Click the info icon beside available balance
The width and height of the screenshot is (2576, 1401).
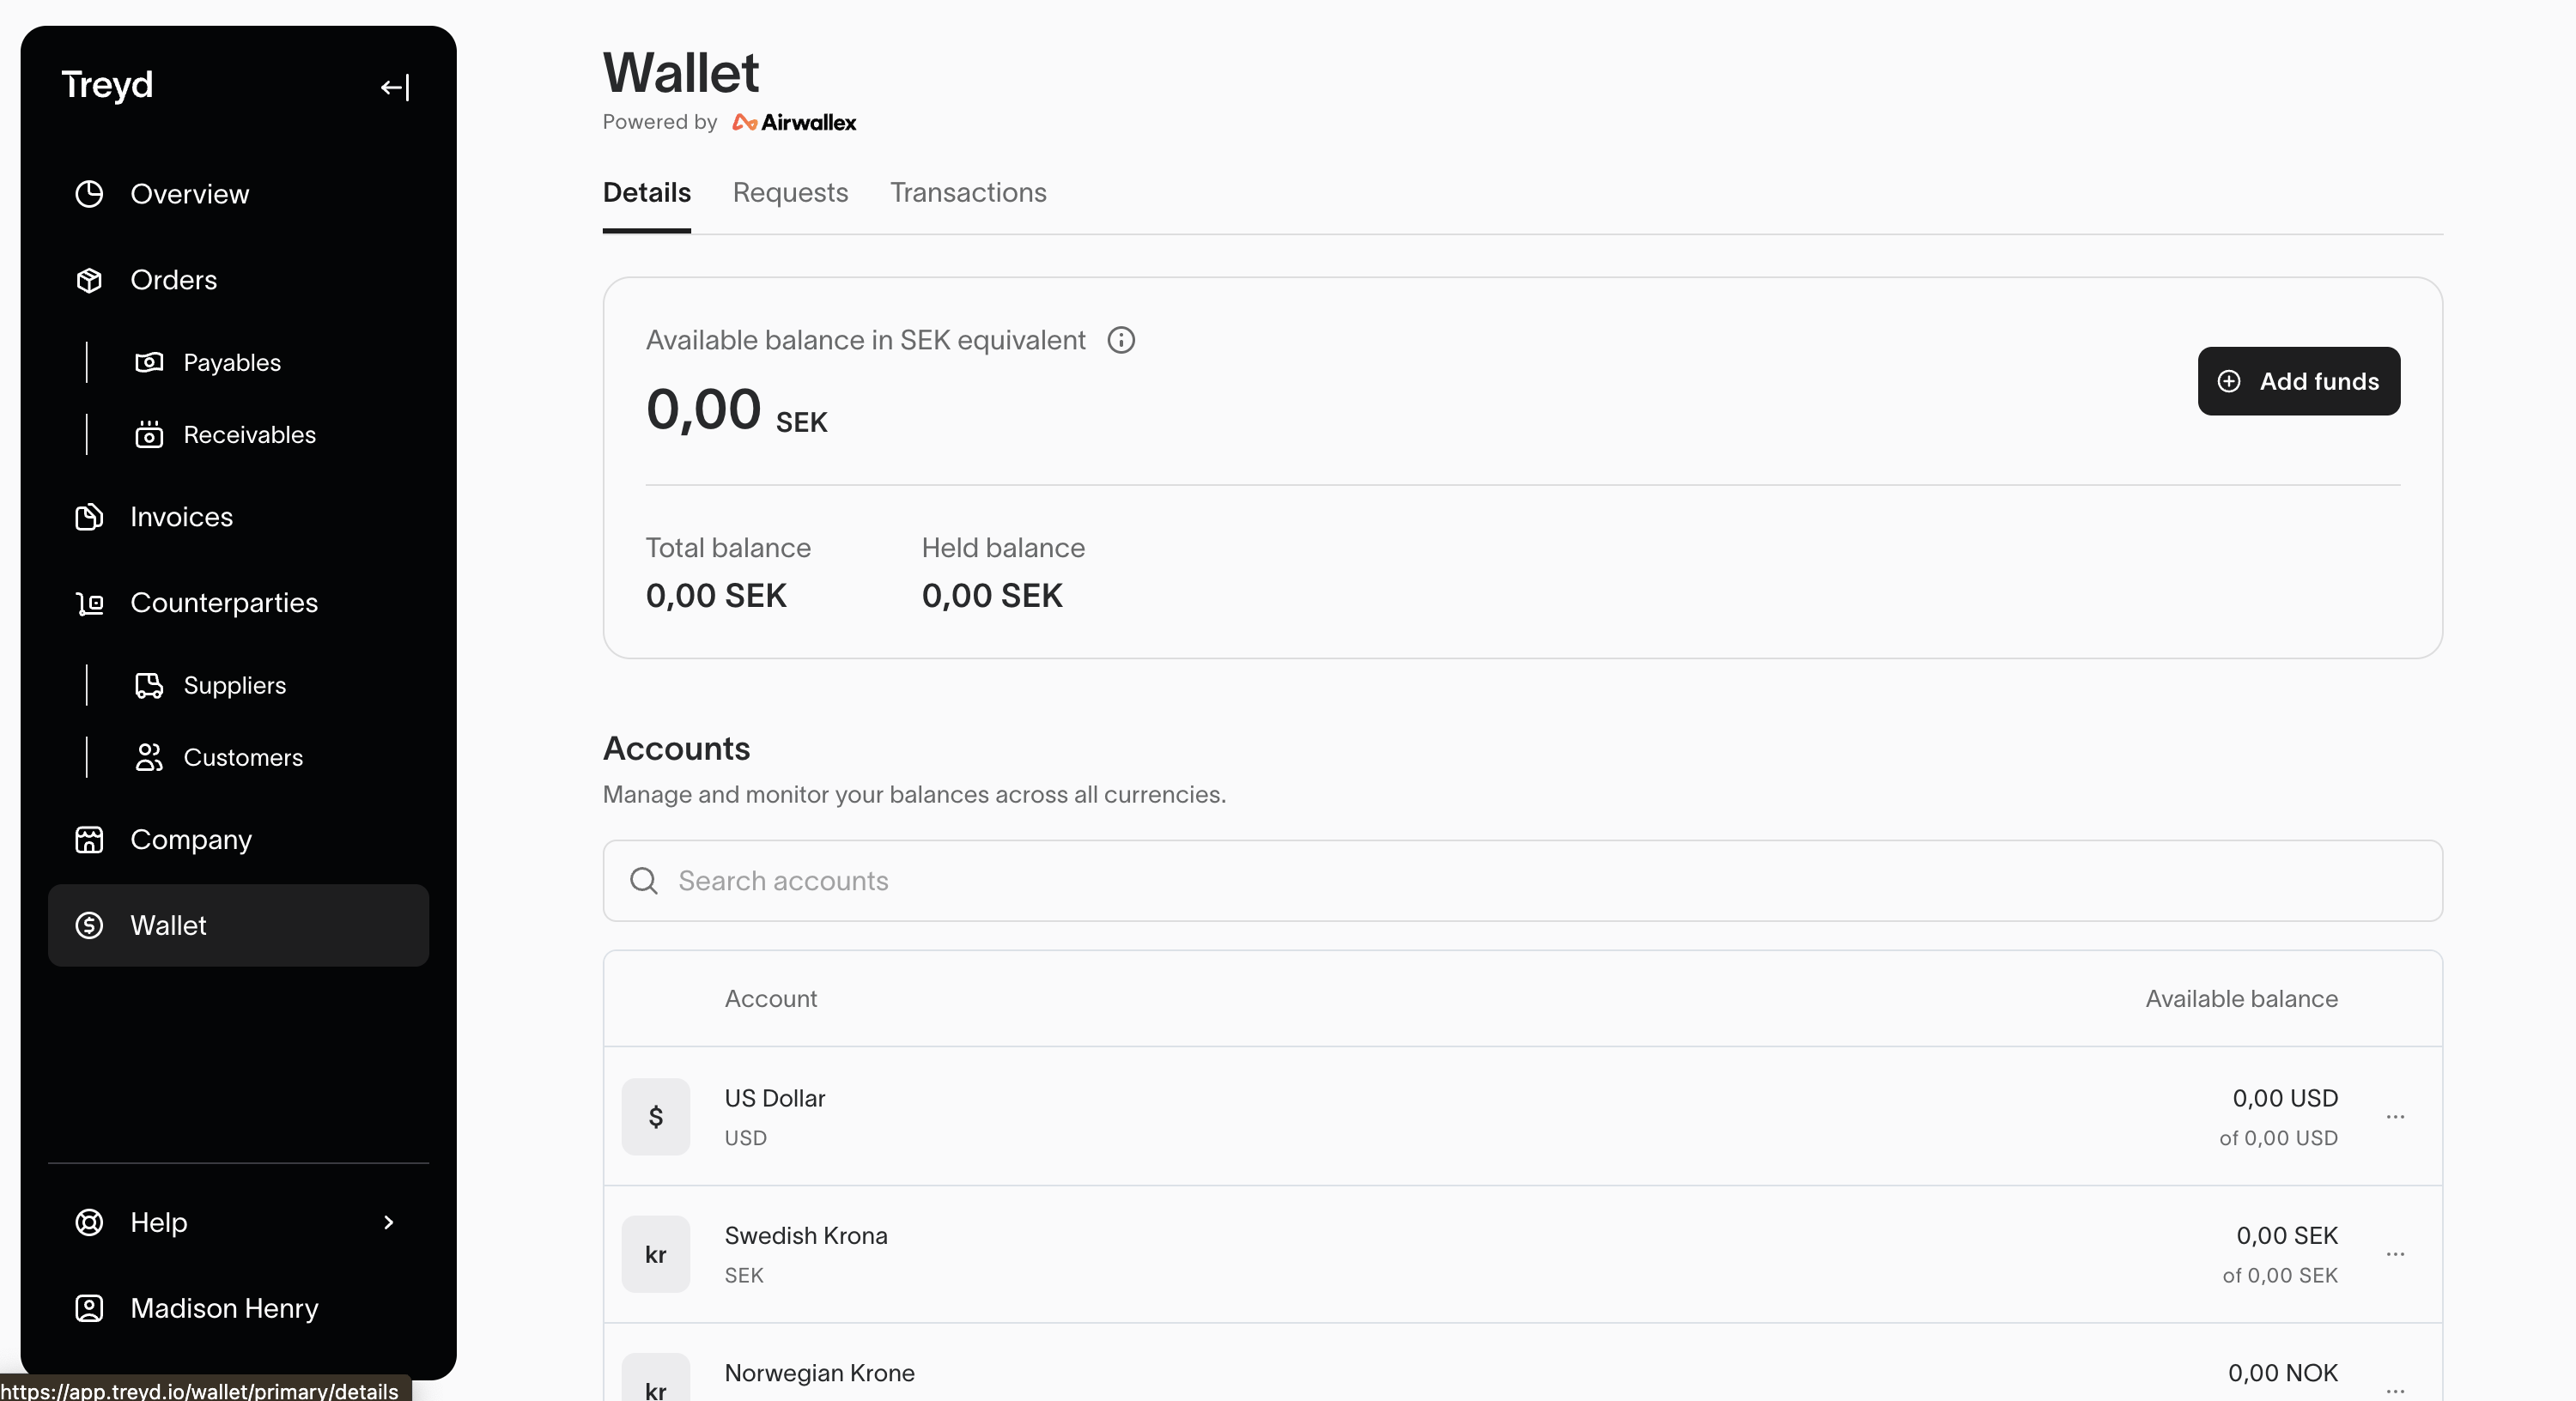click(1121, 341)
